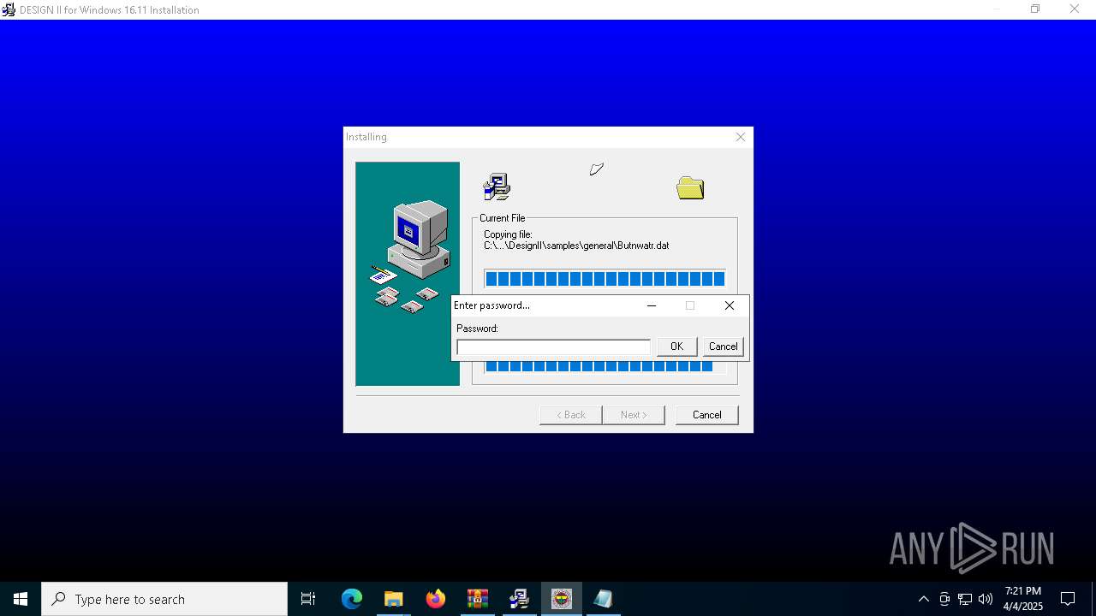Close the Installing window
The image size is (1096, 616).
(x=741, y=137)
